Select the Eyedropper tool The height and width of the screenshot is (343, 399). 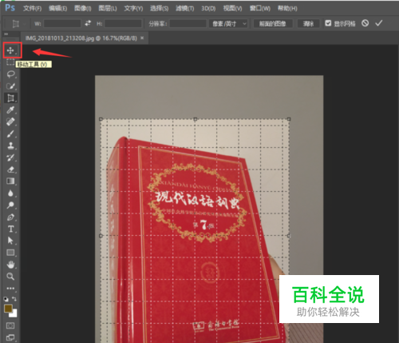click(x=10, y=110)
